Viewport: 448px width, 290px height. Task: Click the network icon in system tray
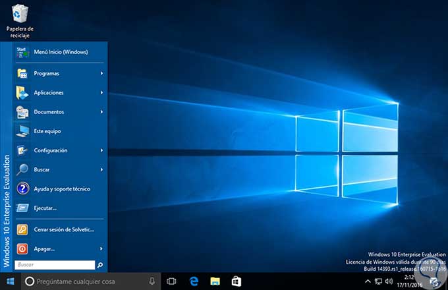[378, 281]
